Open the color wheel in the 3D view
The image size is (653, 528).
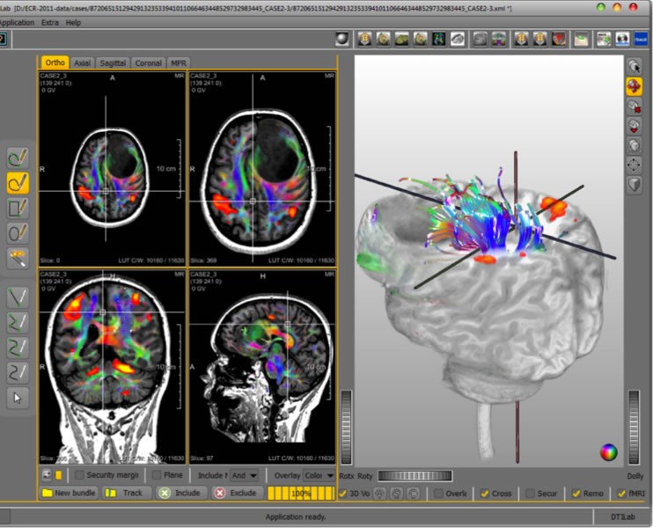(608, 452)
